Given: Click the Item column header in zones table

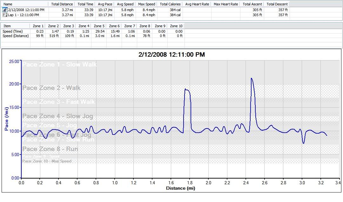Looking at the screenshot, I should coord(7,26).
